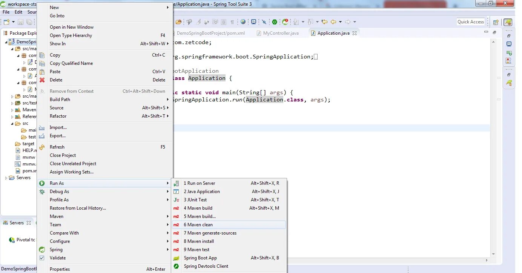
Task: Click the green Run As play icon
Action: pyautogui.click(x=42, y=183)
